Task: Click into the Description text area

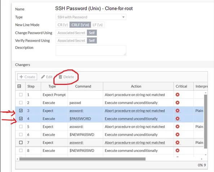Action: (x=91, y=50)
